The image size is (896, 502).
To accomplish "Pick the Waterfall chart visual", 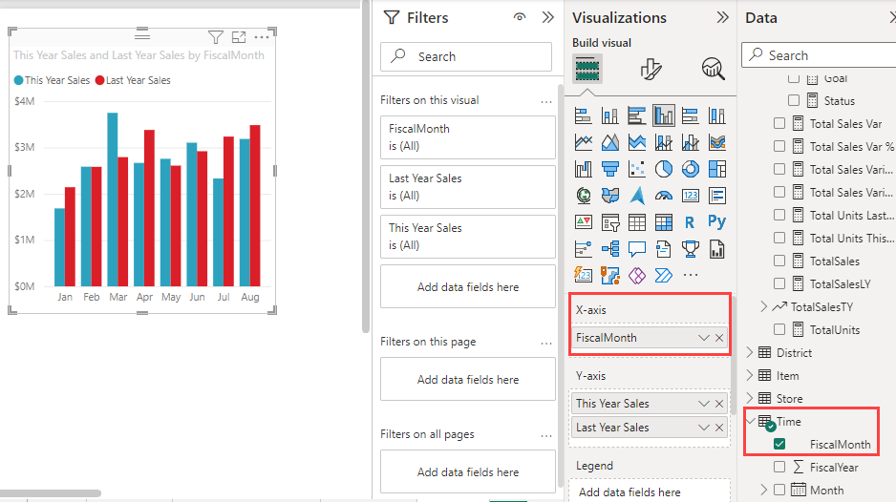I will pyautogui.click(x=583, y=169).
